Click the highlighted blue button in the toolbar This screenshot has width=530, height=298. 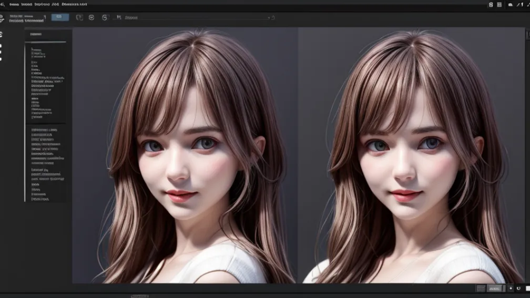coord(60,17)
